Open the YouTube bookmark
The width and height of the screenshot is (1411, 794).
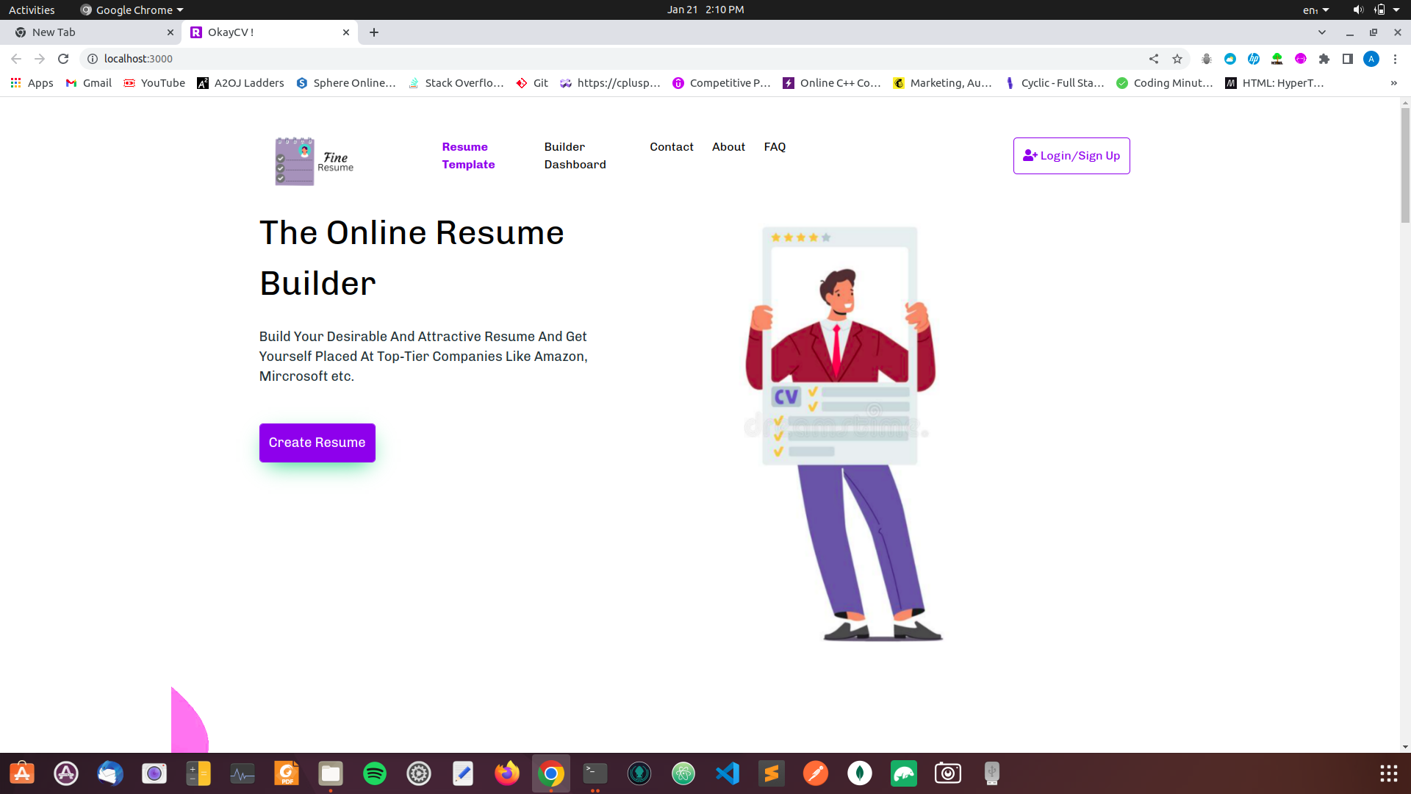(x=154, y=83)
